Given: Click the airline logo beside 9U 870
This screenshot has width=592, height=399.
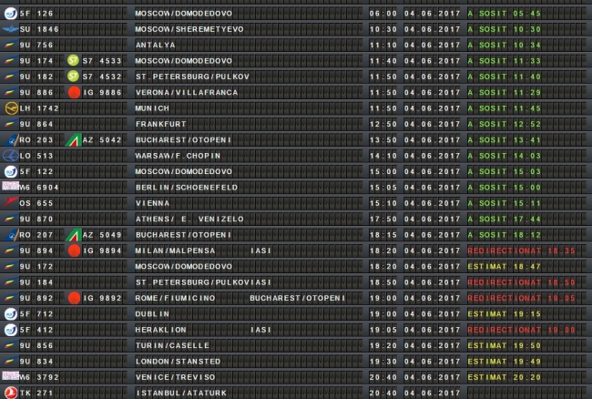Looking at the screenshot, I should (10, 219).
